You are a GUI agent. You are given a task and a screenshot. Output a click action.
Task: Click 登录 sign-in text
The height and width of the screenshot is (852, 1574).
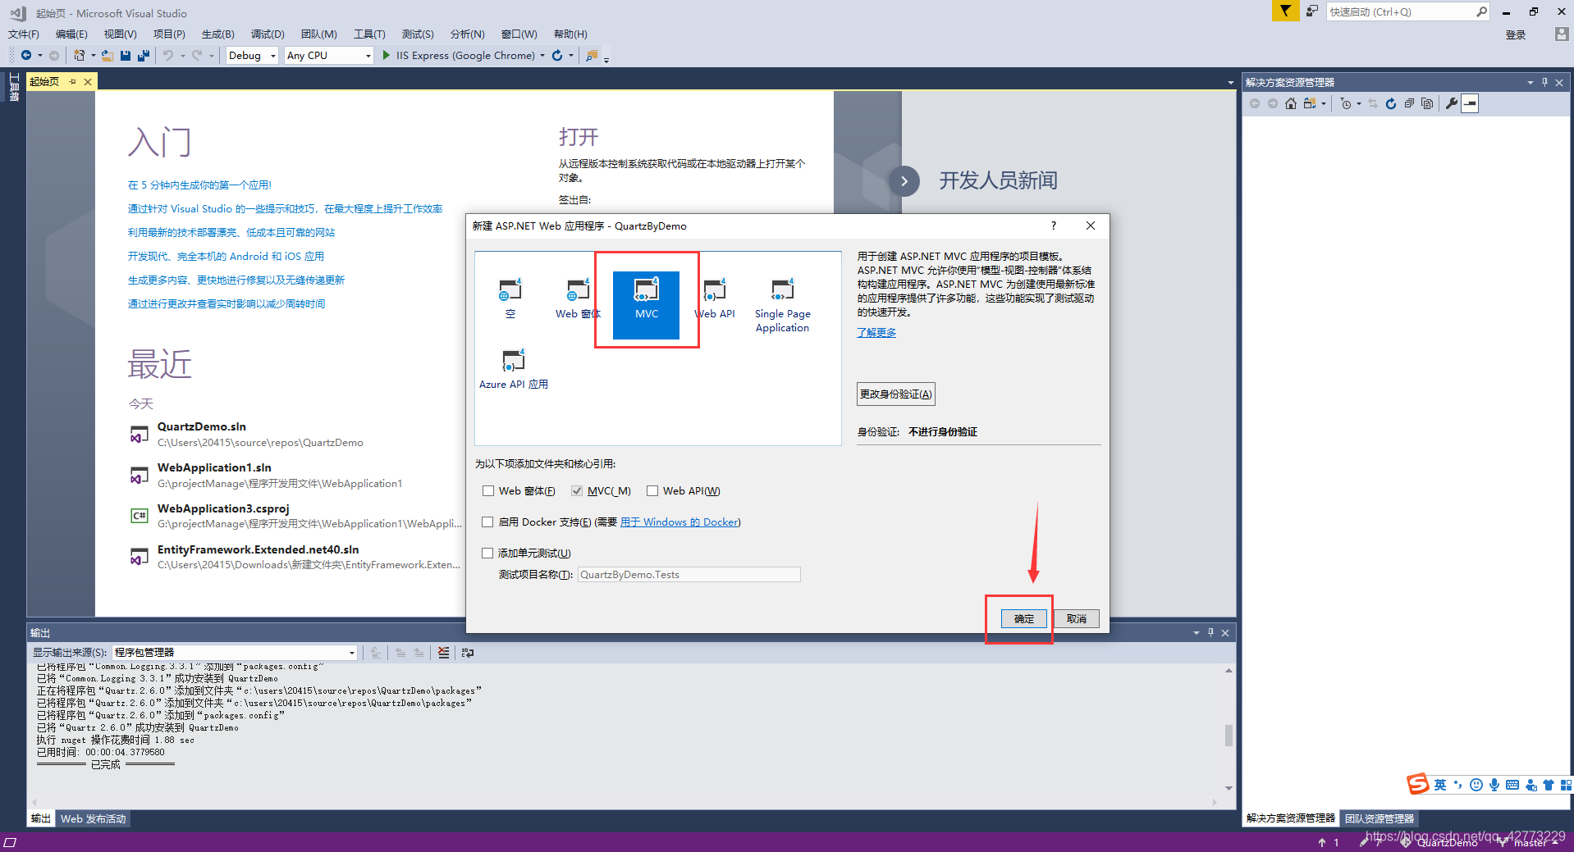(x=1516, y=34)
